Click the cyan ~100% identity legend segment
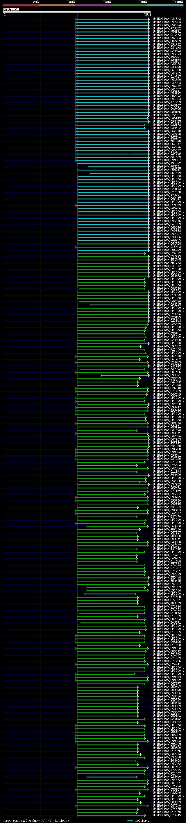This screenshot has width=186, height=823. (x=165, y=5)
